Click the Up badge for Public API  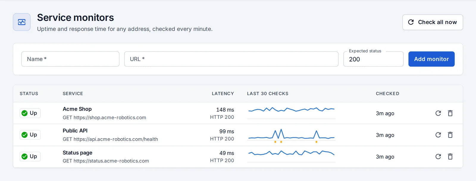click(30, 135)
